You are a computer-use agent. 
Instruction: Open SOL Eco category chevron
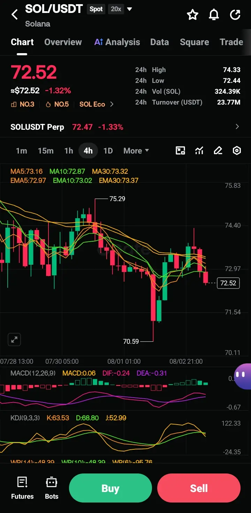pos(112,104)
